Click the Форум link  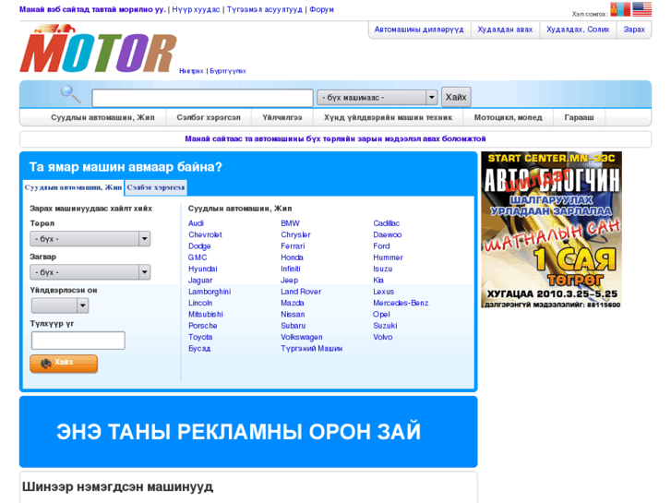point(321,9)
